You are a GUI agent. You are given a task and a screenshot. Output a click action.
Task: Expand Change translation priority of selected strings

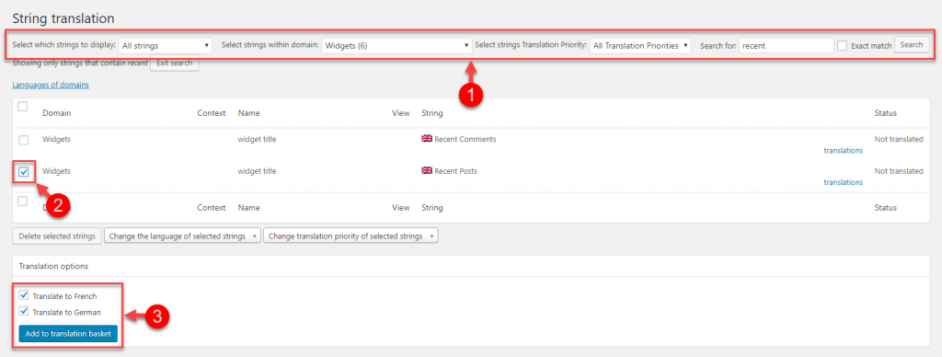coord(350,236)
